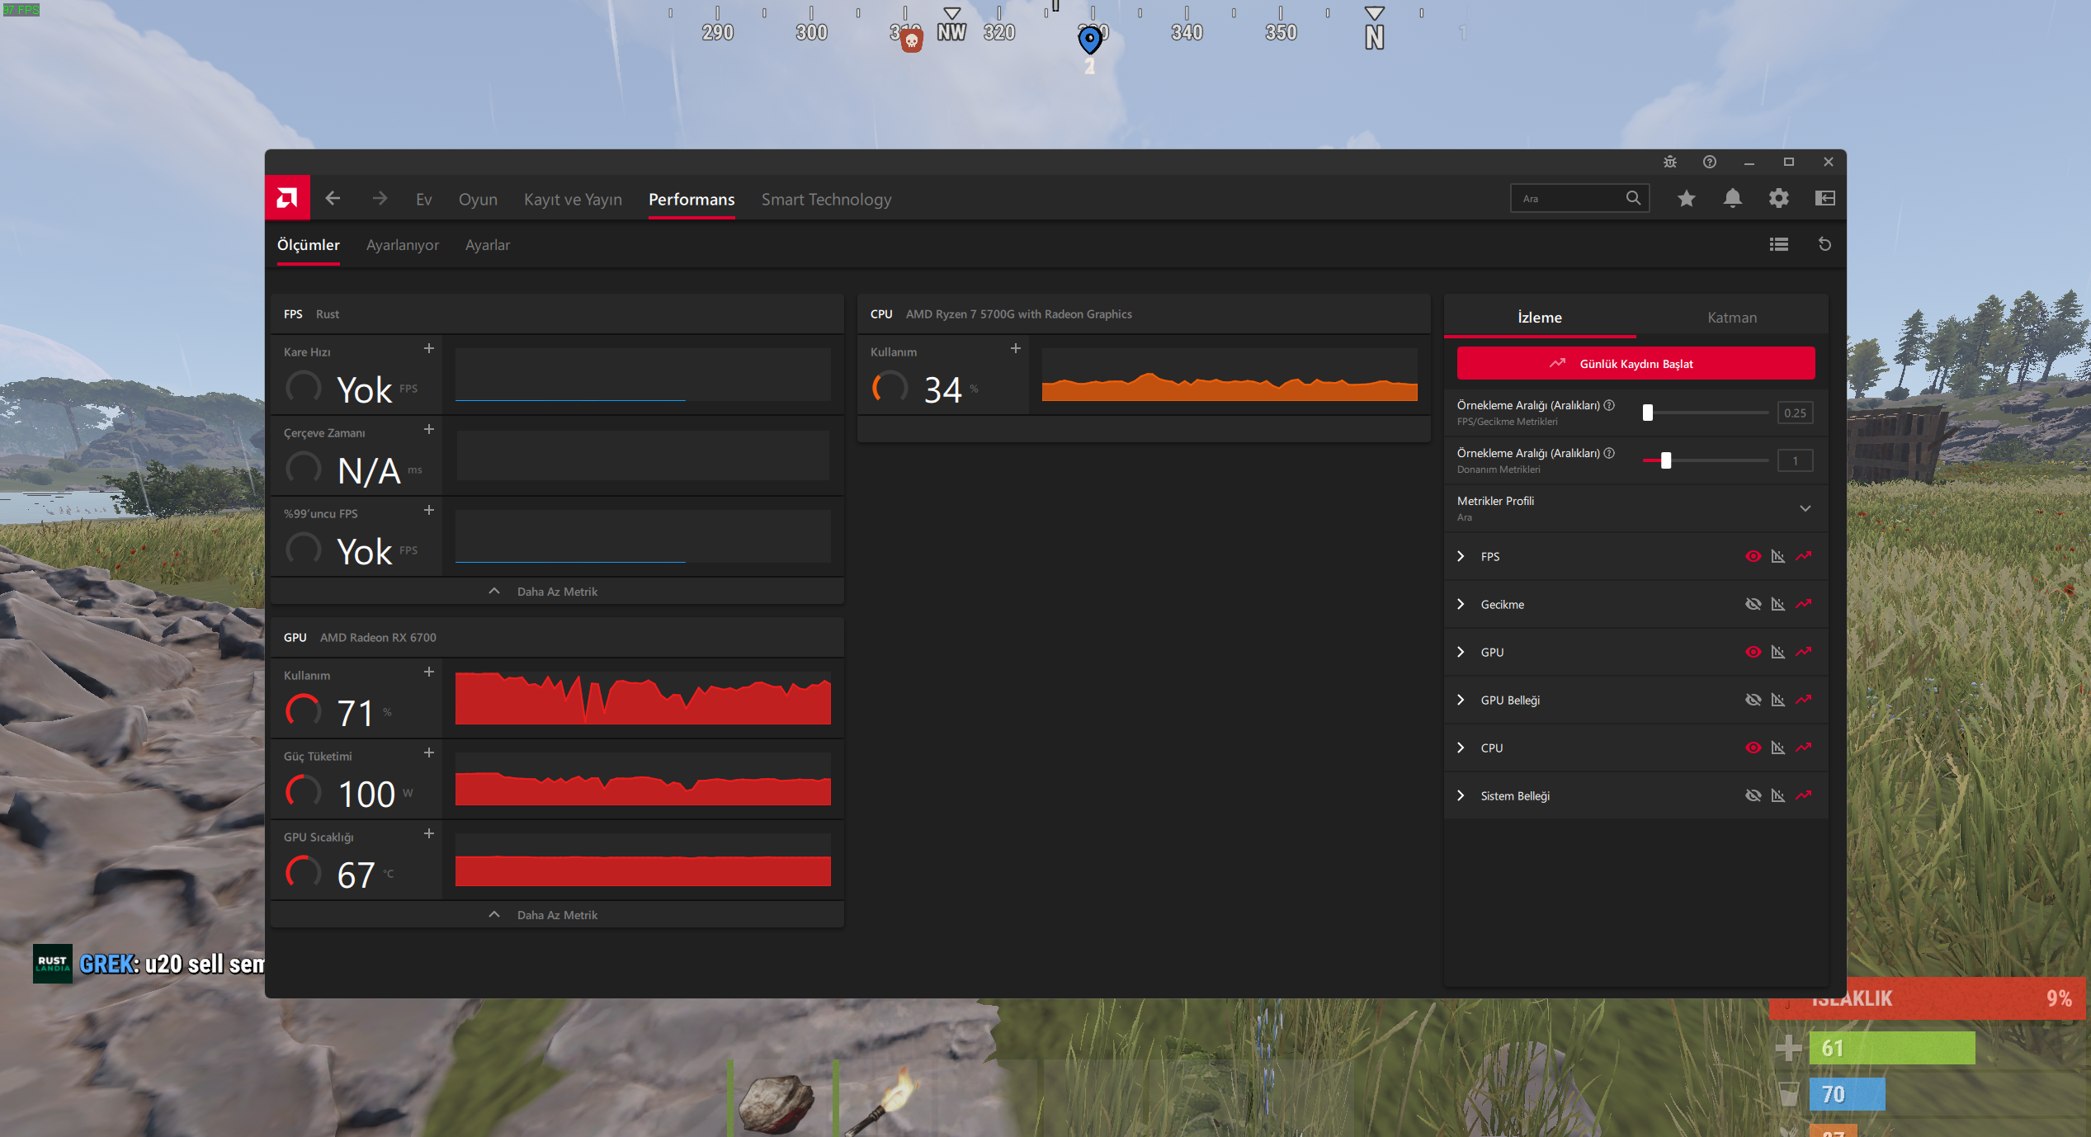Viewport: 2091px width, 1137px height.
Task: Click the hardware sampling value box
Action: [1795, 460]
